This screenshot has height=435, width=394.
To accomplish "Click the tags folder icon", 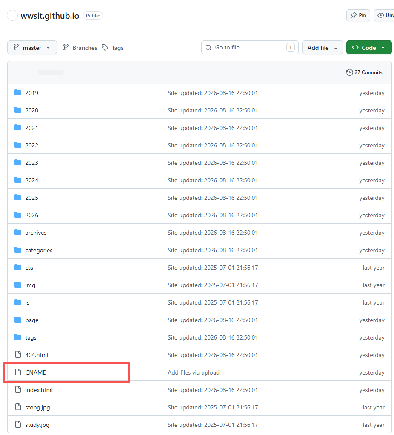I will point(18,337).
